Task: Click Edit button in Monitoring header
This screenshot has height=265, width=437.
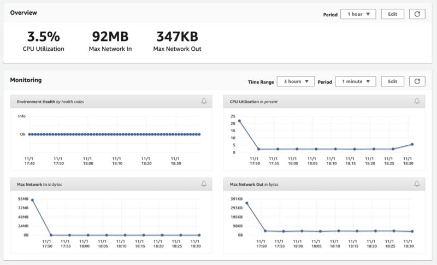Action: 392,81
